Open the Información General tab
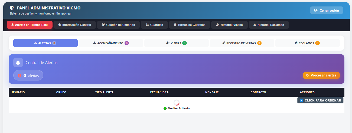Viewport: 352px width, 133px height. (75, 25)
